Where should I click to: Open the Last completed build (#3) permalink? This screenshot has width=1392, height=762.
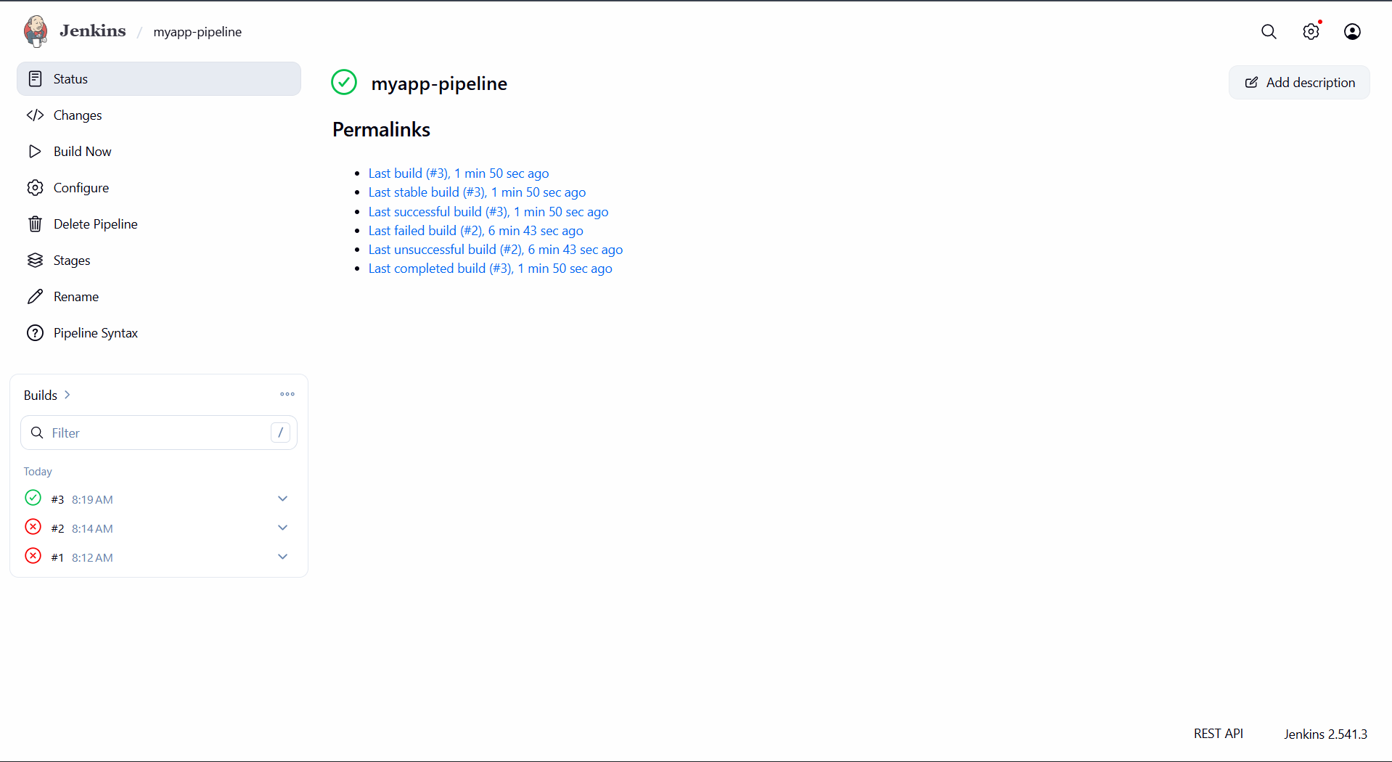[491, 269]
